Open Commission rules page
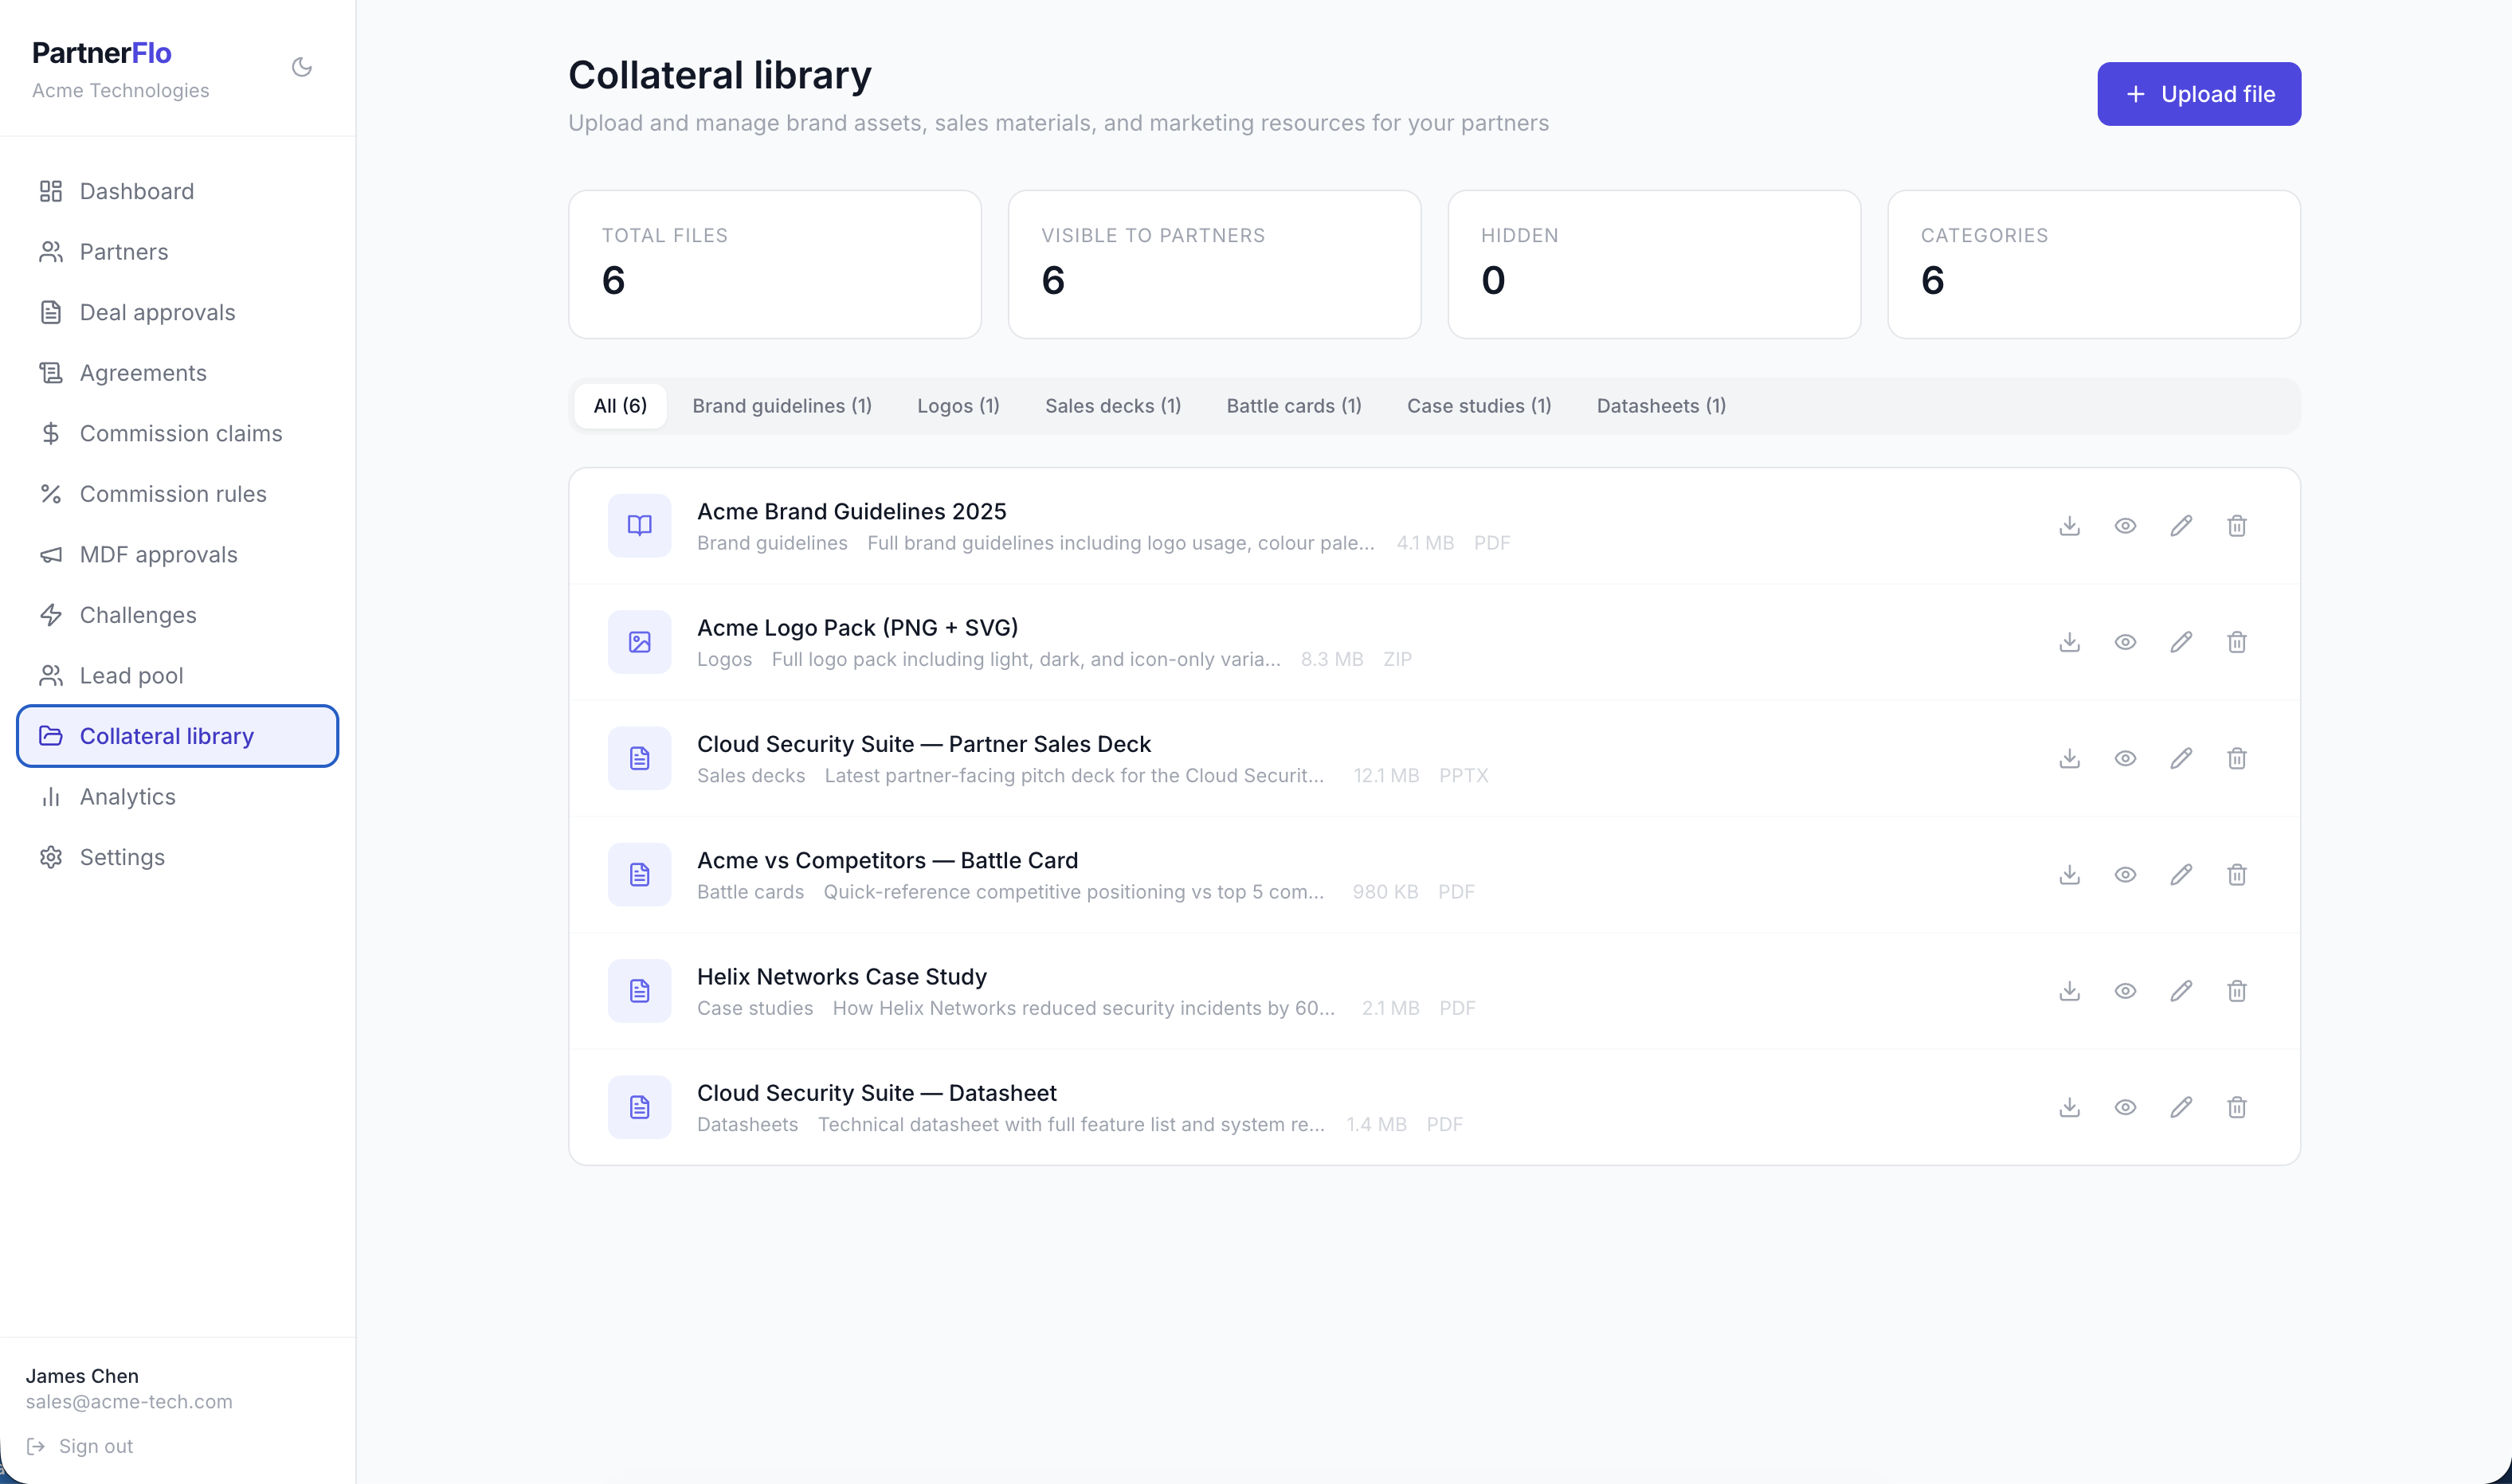The image size is (2512, 1484). tap(177, 494)
